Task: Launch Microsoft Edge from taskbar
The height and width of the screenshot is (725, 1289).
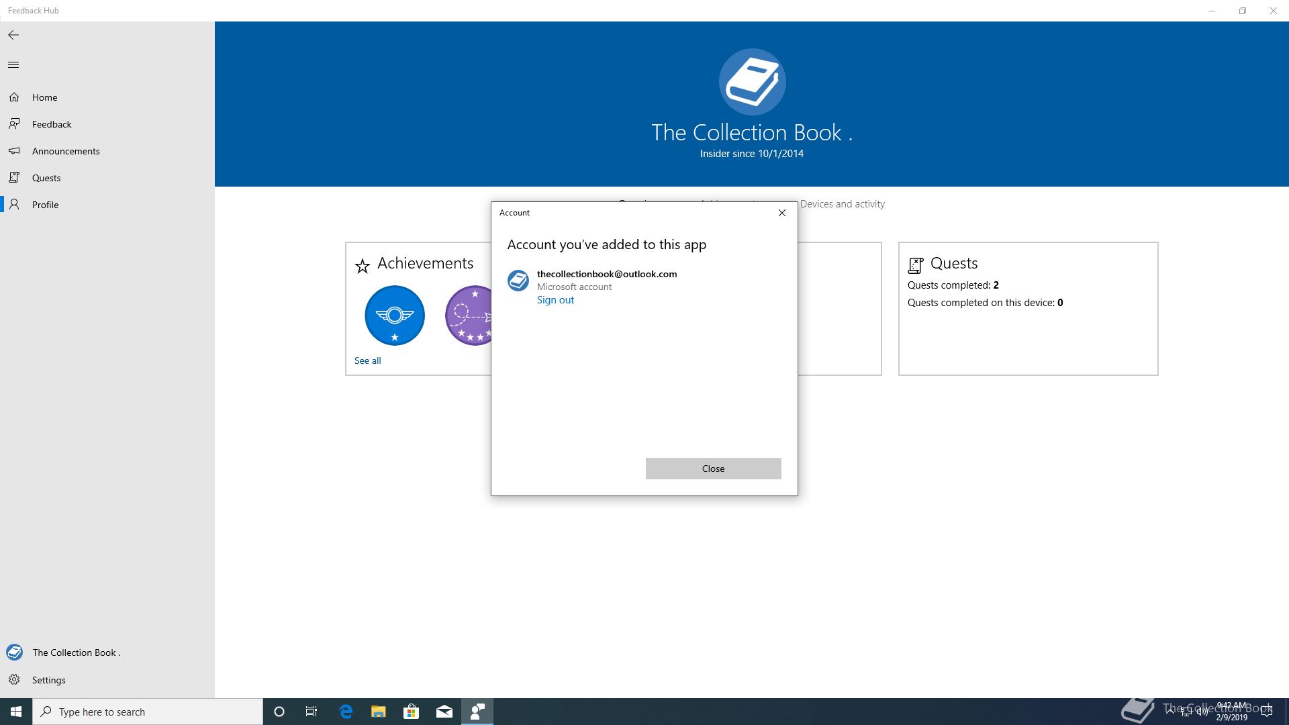Action: 346,712
